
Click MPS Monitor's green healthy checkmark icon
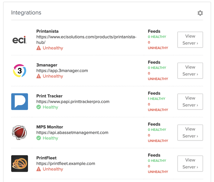[x=39, y=138]
